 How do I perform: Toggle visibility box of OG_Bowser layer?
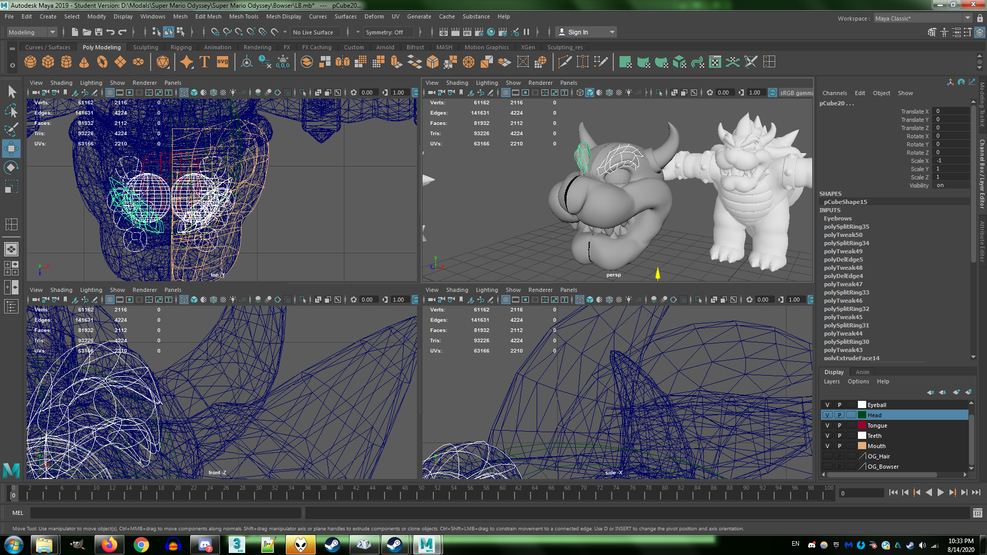(827, 467)
